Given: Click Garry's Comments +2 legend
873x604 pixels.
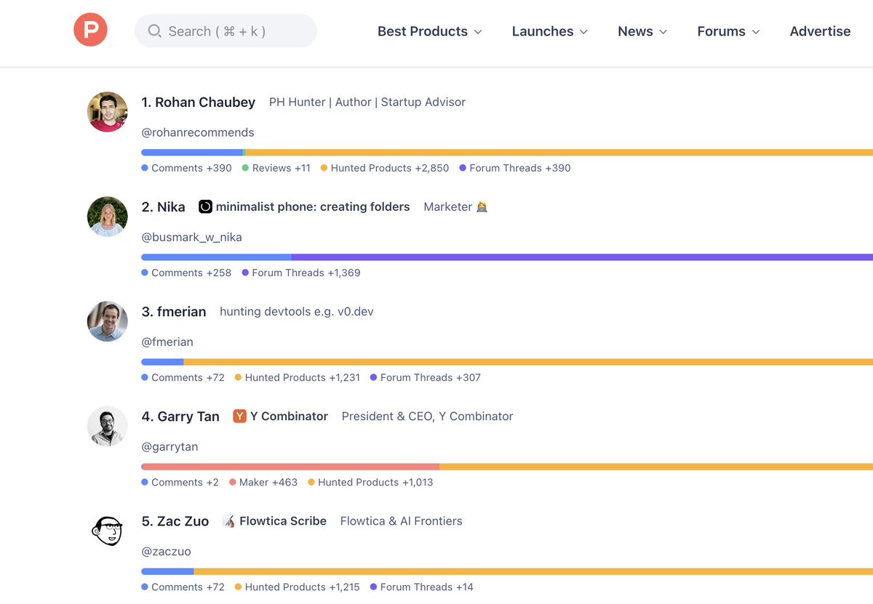Looking at the screenshot, I should pyautogui.click(x=180, y=482).
